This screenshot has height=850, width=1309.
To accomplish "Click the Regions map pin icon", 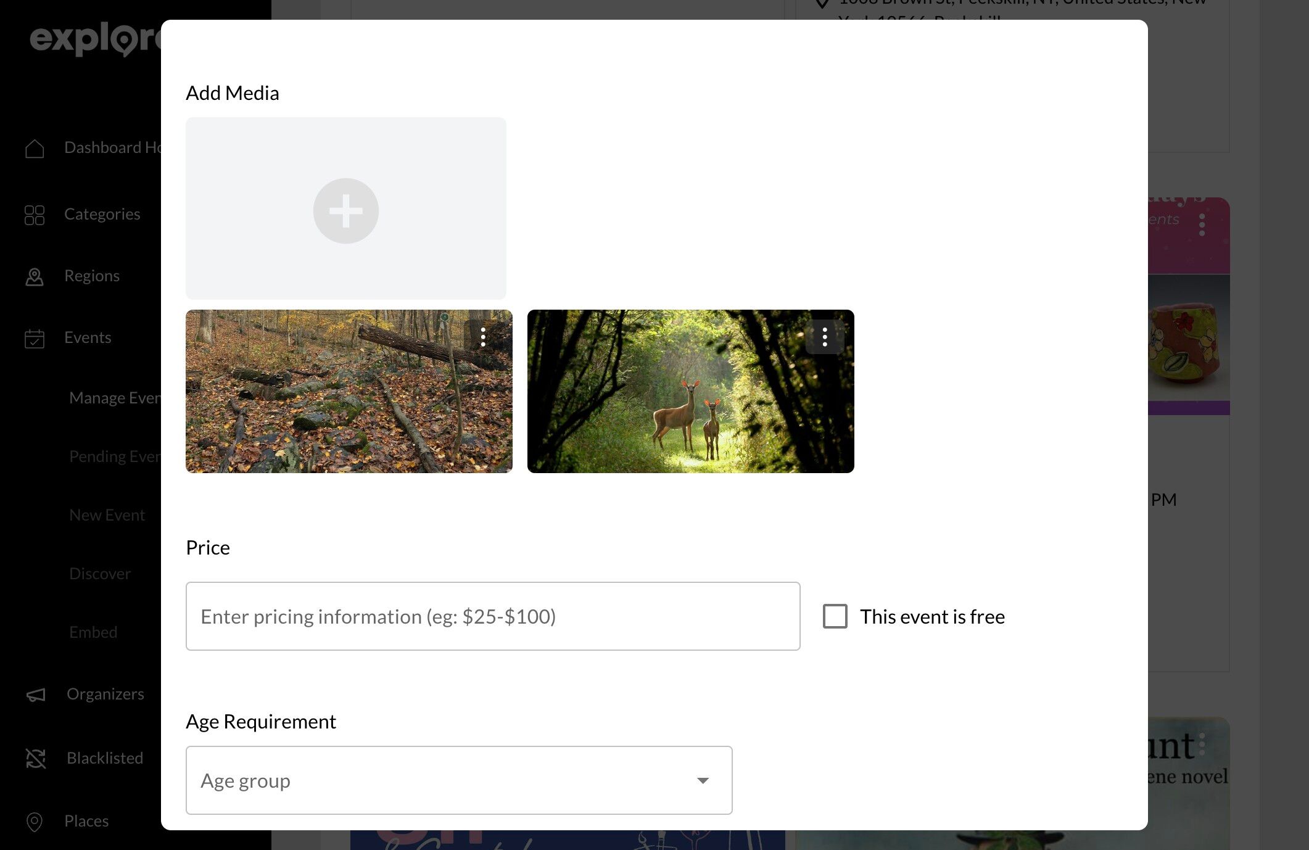I will pyautogui.click(x=35, y=276).
